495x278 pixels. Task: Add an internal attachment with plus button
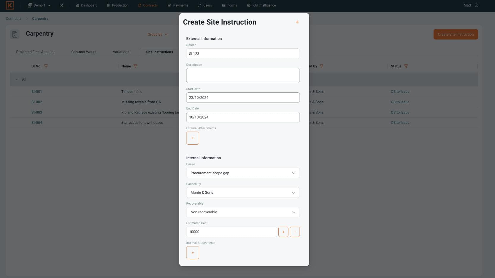pos(193,253)
